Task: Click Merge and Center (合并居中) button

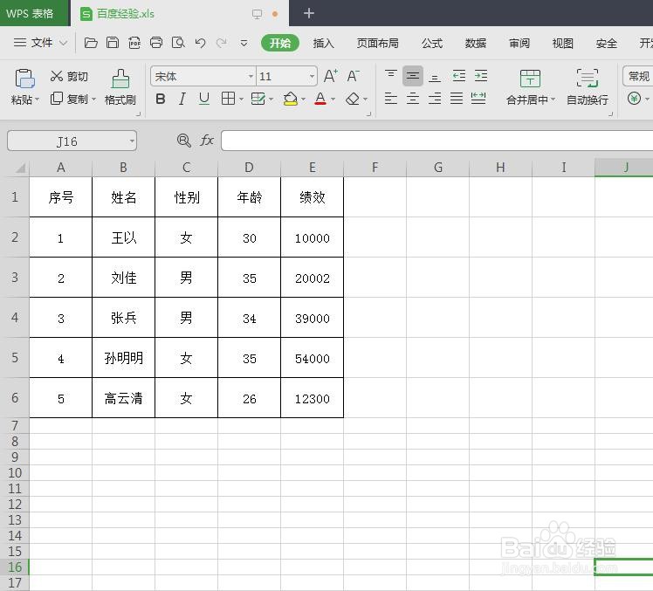Action: click(530, 86)
